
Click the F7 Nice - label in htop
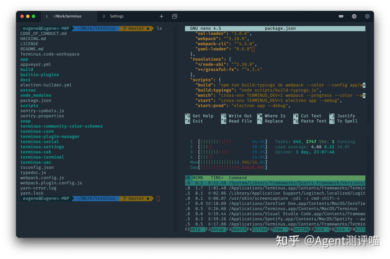click(319, 229)
